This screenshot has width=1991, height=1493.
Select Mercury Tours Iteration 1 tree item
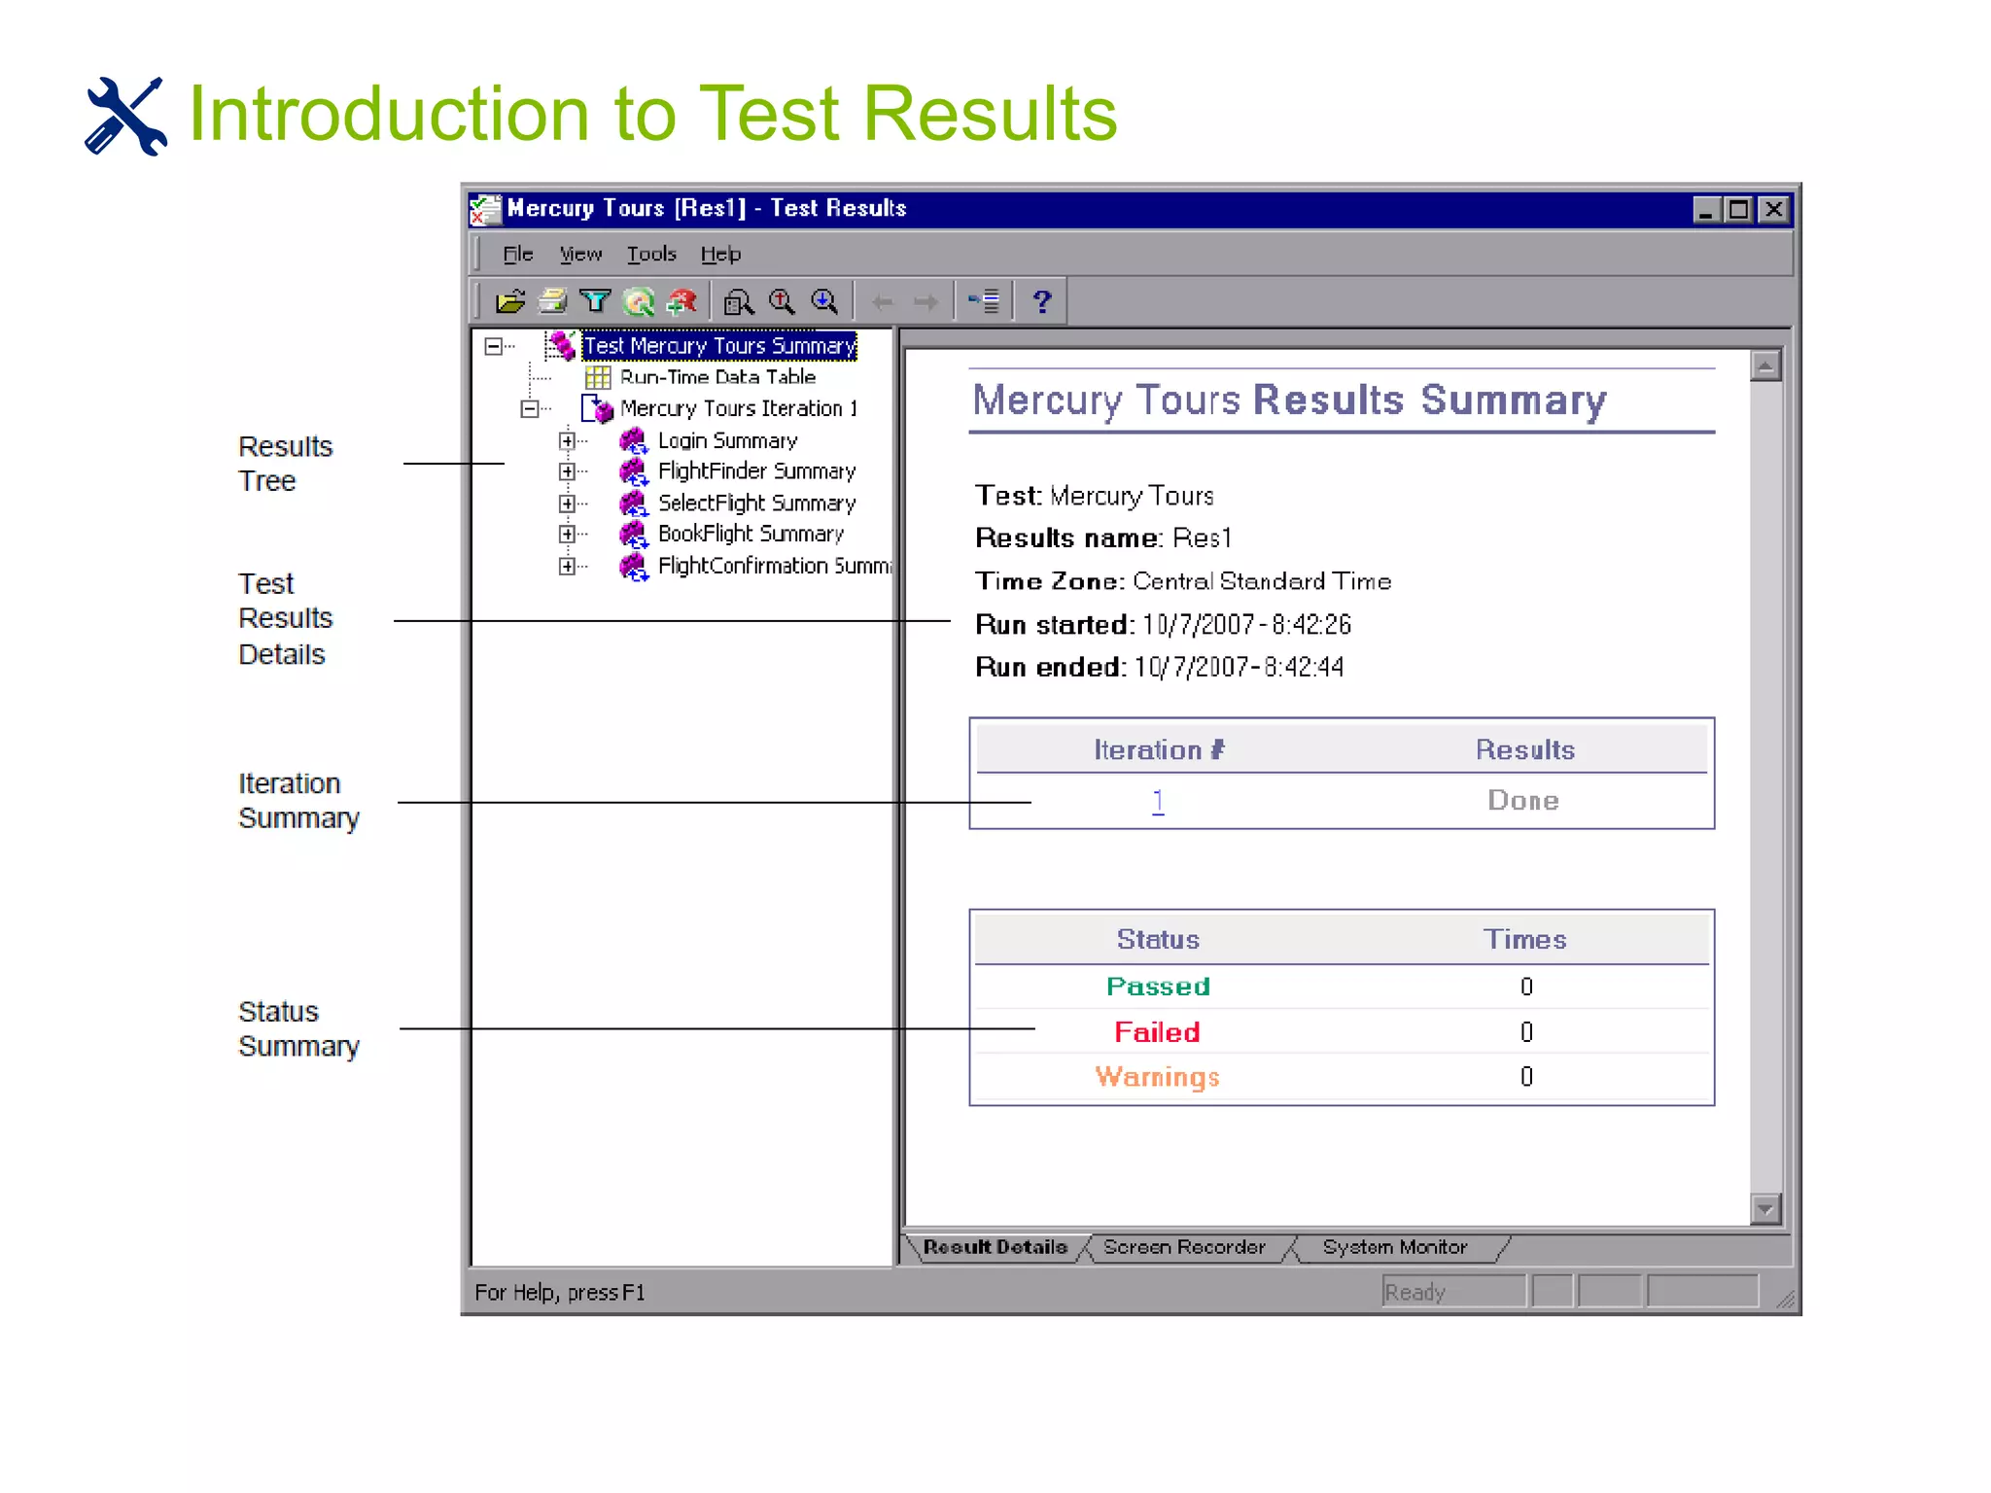point(739,408)
